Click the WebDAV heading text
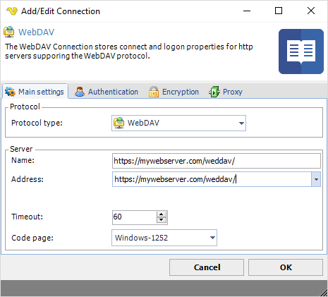 point(37,32)
